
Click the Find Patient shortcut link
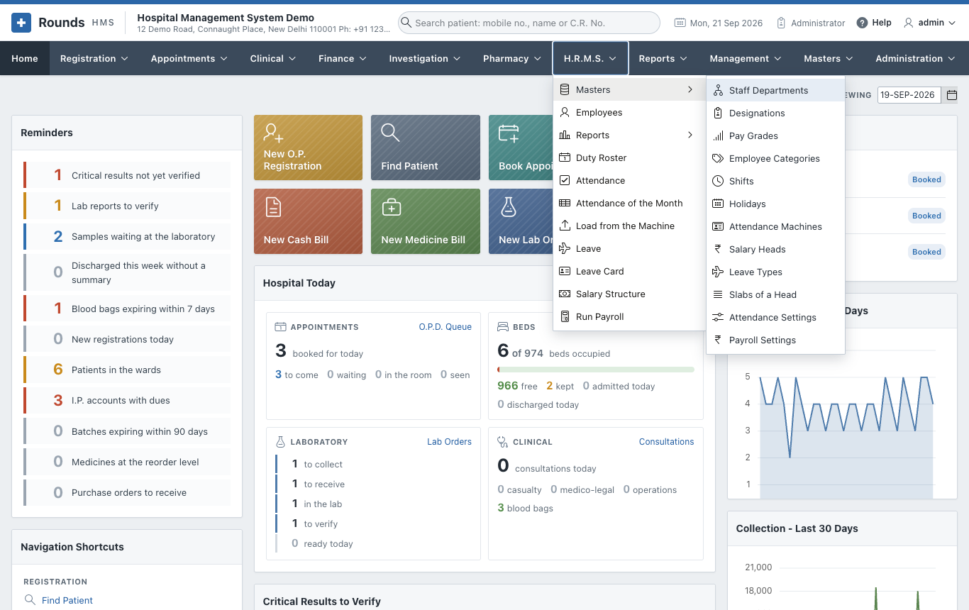tap(67, 600)
